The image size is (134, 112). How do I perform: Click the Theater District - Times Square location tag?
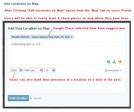(42, 37)
